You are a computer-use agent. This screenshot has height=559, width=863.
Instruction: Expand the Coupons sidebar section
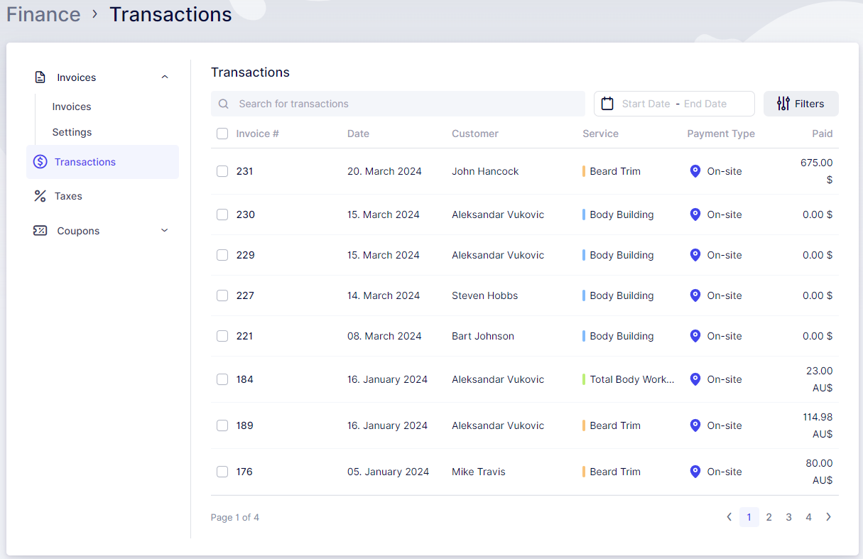point(165,231)
